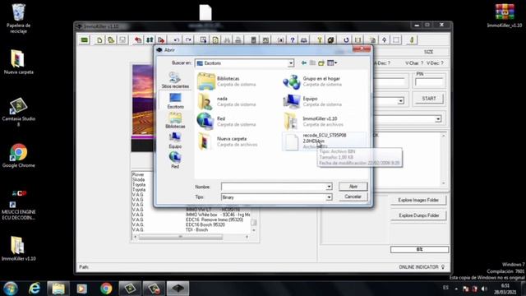Click the PIN input field
Screen dimensions: 526x296
coord(429,82)
